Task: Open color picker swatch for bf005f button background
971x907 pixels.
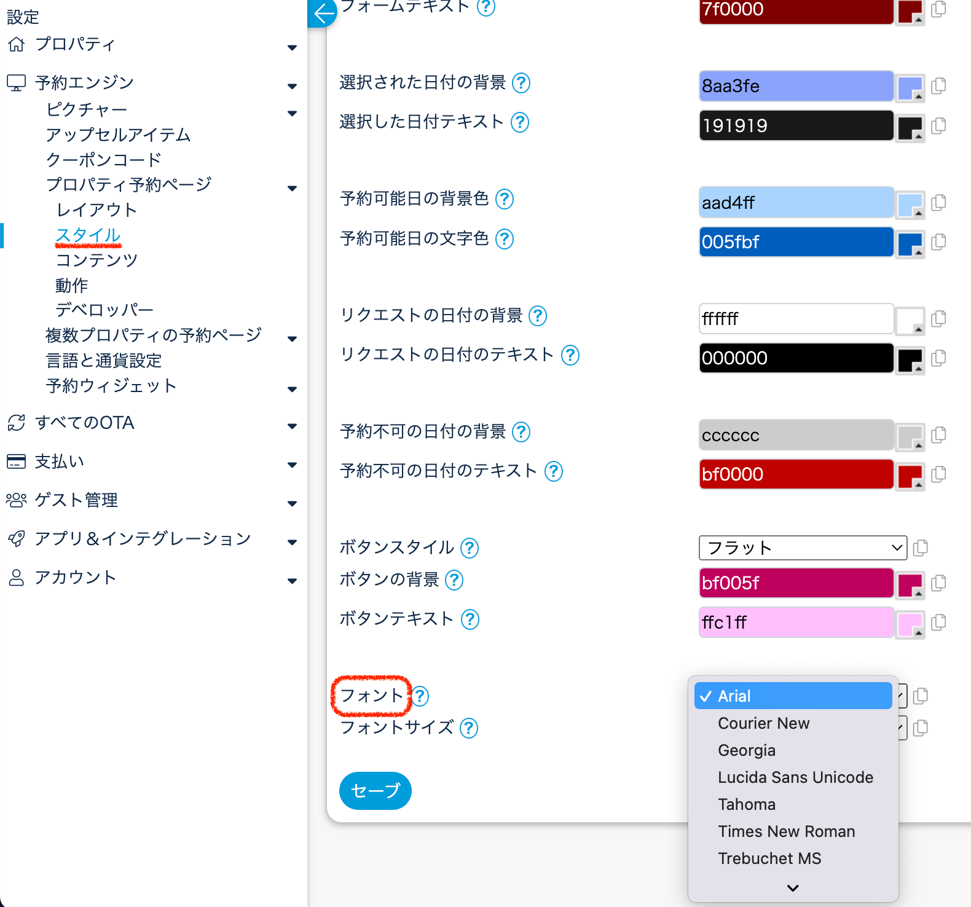Action: click(x=910, y=583)
